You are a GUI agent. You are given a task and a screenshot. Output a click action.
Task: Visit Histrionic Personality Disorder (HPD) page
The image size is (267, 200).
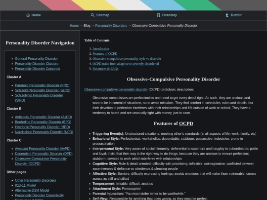click(43, 127)
